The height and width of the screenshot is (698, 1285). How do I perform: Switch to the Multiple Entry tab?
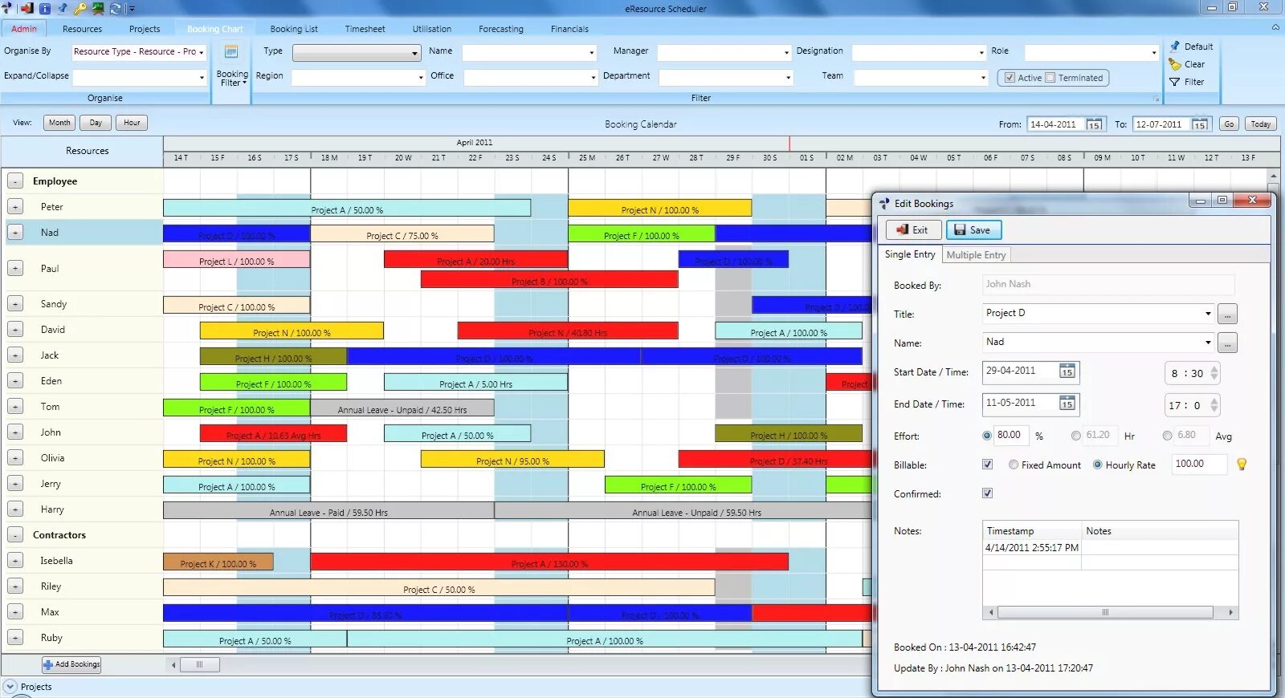pyautogui.click(x=976, y=255)
